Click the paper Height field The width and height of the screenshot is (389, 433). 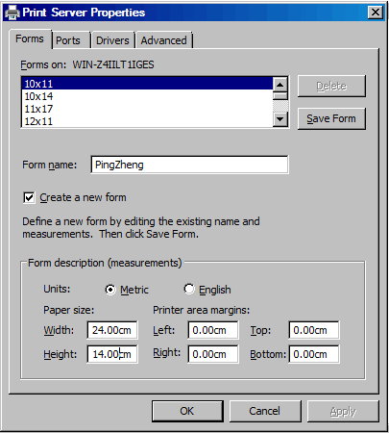coord(112,354)
